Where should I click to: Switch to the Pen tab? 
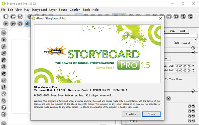(x=172, y=31)
